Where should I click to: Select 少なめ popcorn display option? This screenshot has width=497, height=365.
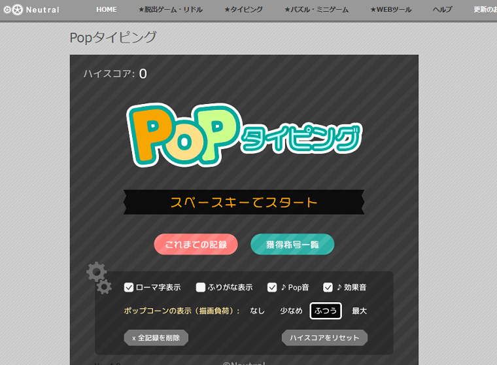(291, 311)
